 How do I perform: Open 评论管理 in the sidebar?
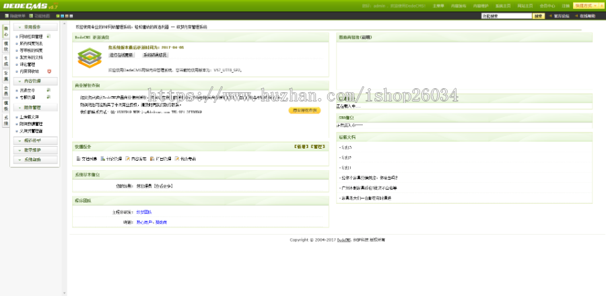[27, 65]
